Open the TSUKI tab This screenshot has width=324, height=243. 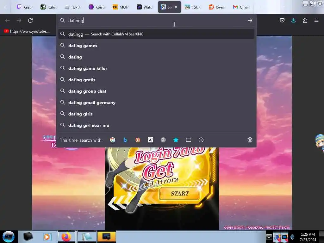click(193, 7)
